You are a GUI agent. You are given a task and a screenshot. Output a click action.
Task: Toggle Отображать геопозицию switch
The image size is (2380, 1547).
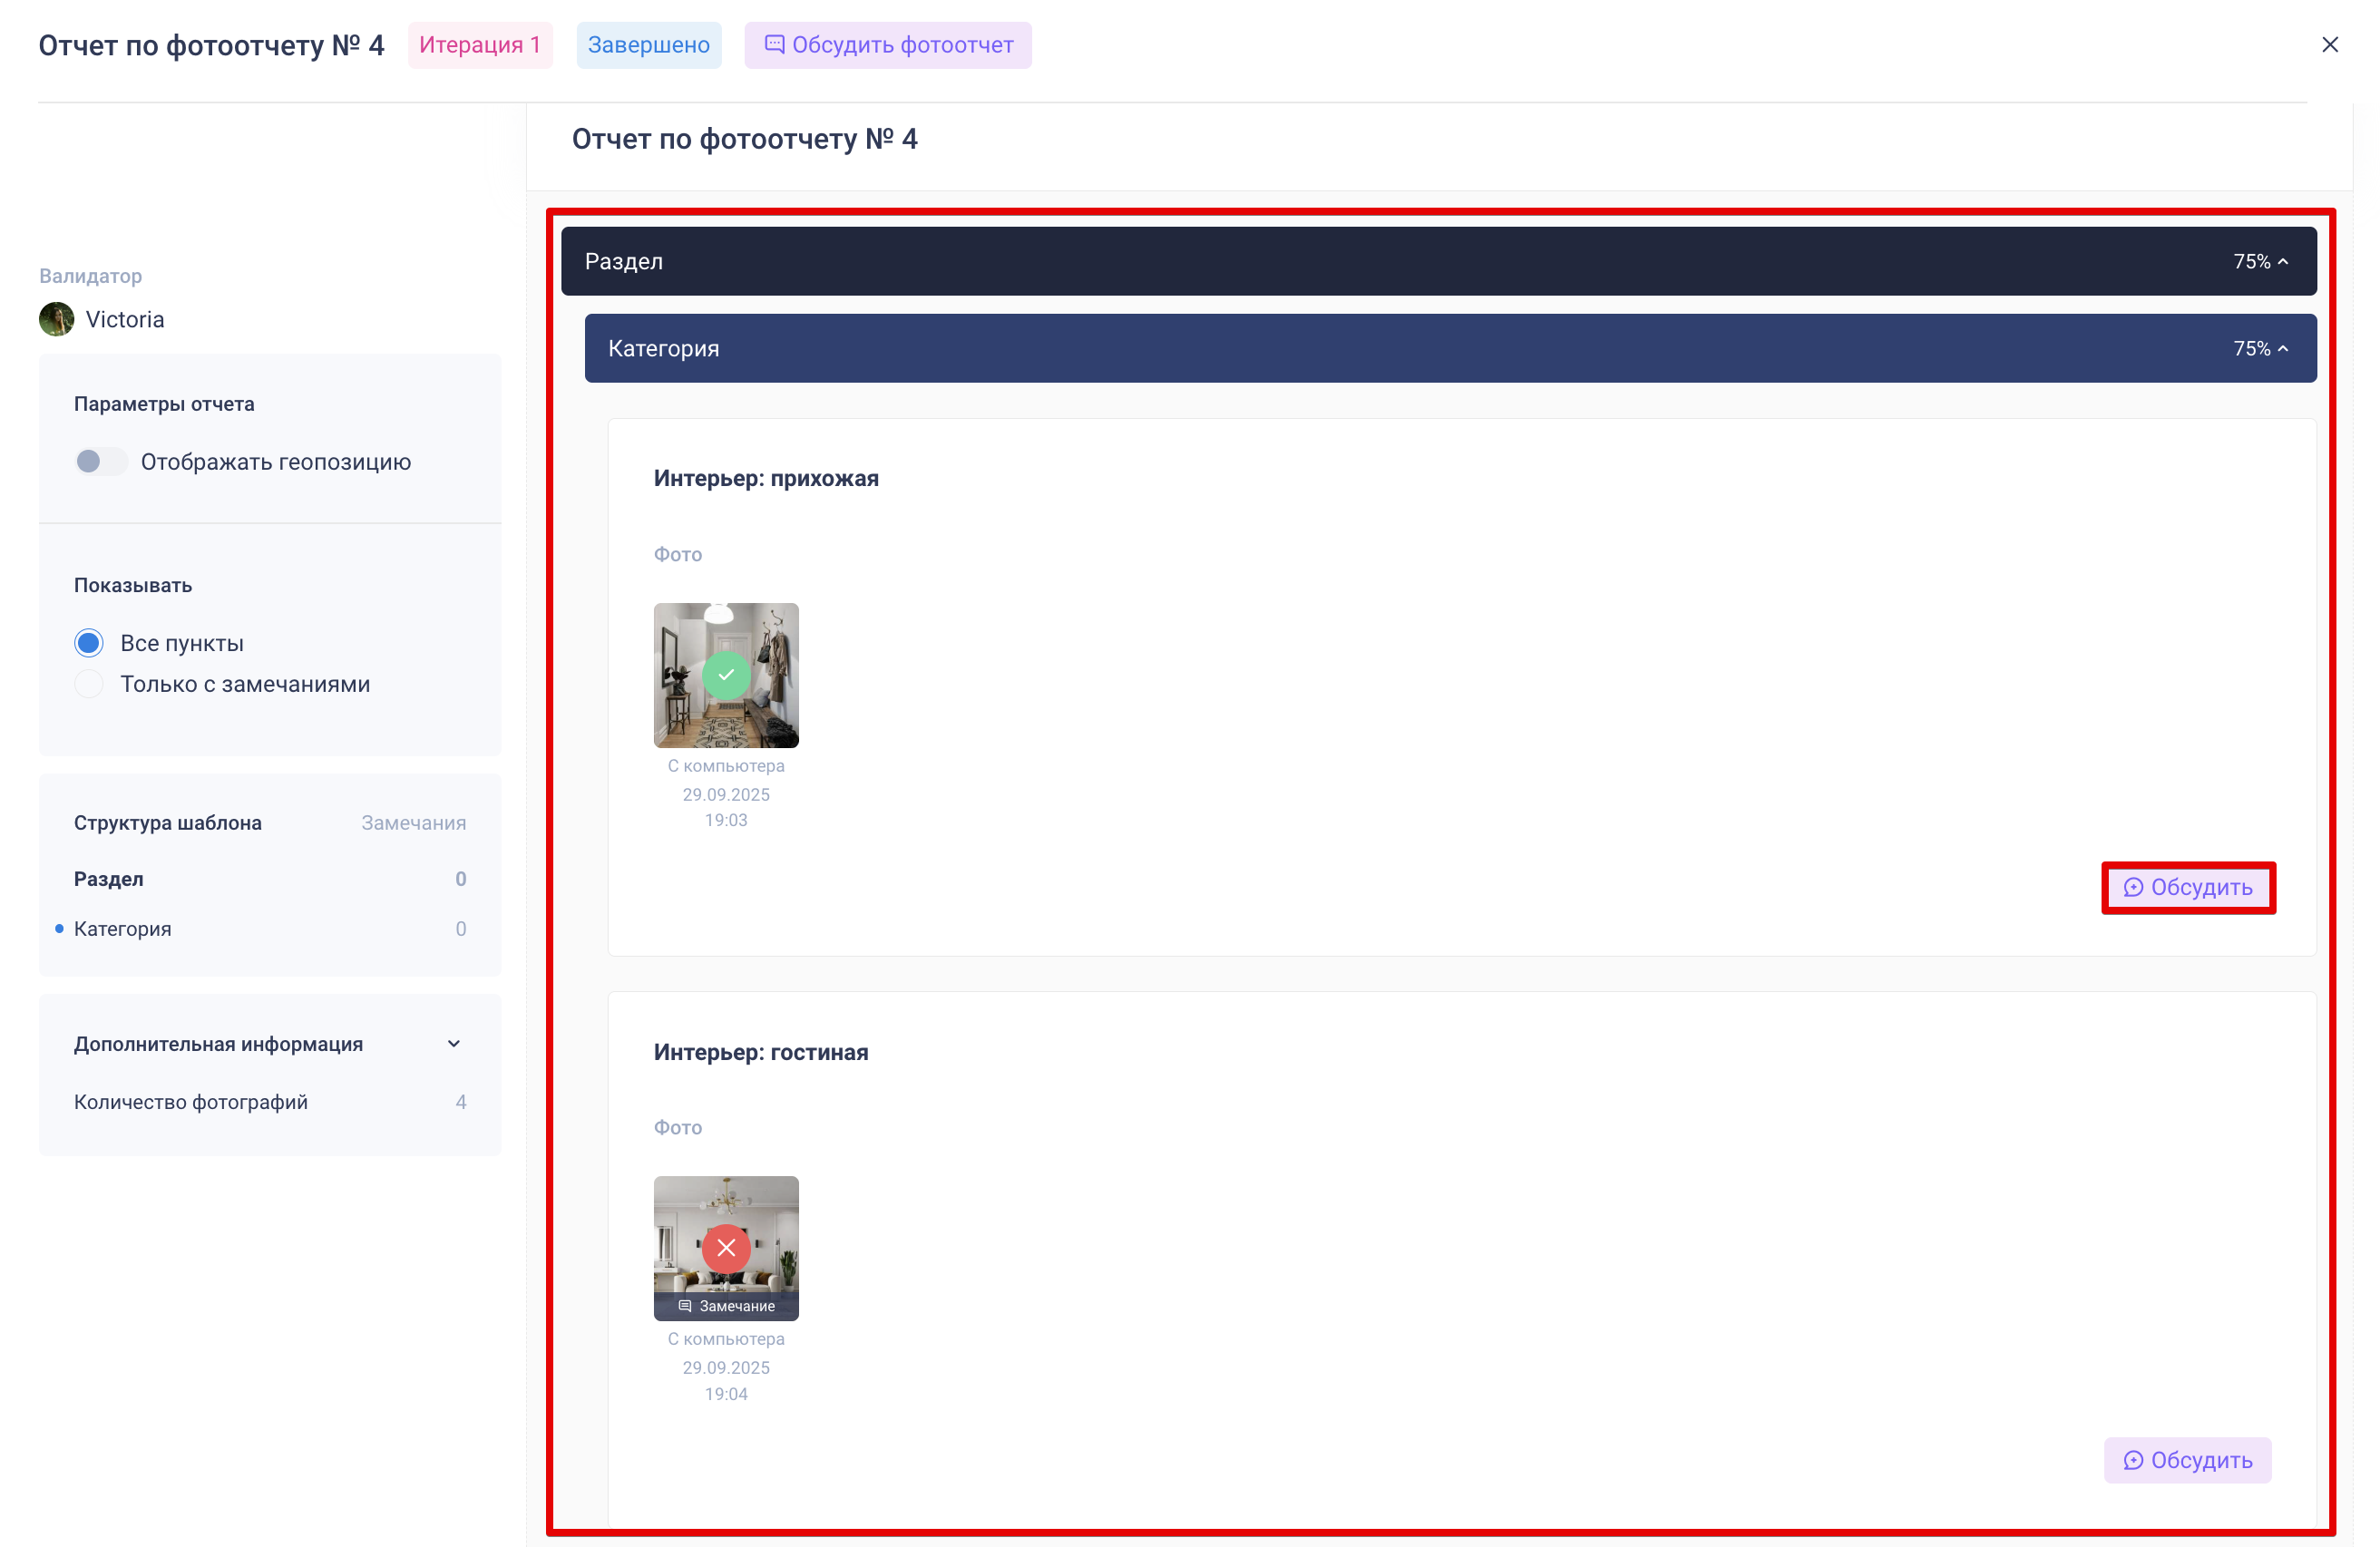point(100,462)
